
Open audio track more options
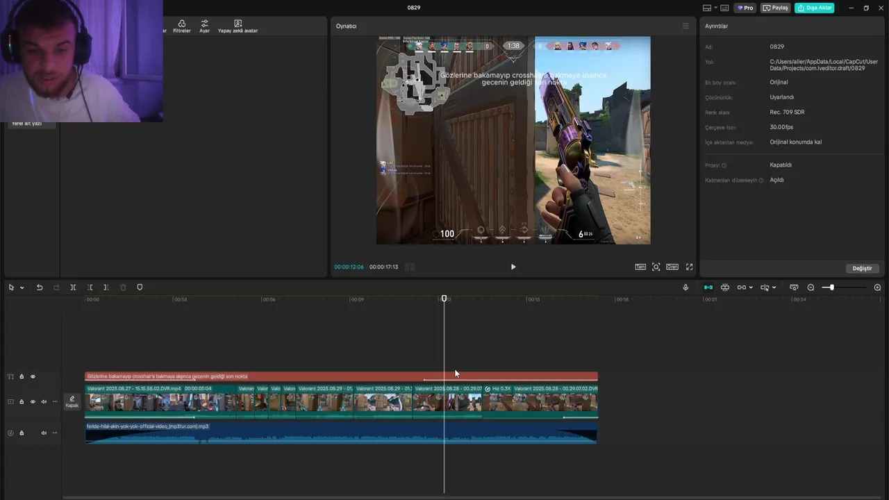(55, 433)
